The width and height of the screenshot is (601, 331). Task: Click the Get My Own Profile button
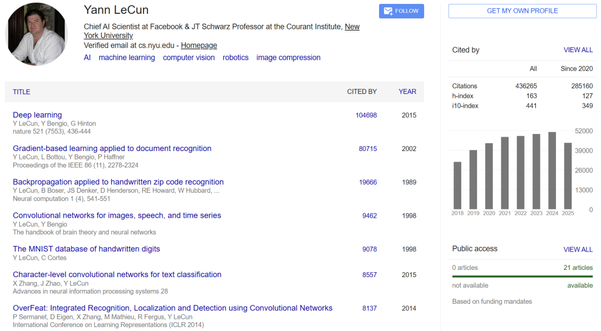[522, 11]
